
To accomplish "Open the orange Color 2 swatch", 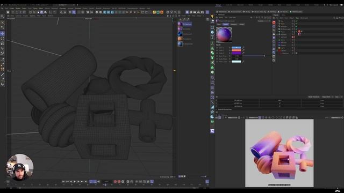I will (x=236, y=50).
